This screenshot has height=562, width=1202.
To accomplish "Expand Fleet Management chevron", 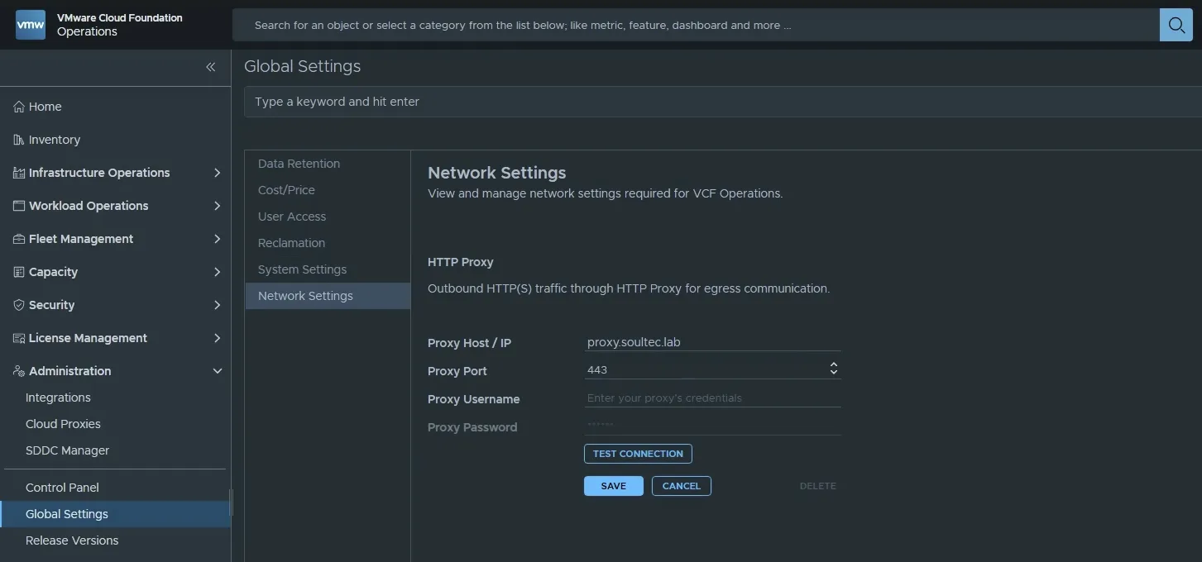I will tap(217, 239).
